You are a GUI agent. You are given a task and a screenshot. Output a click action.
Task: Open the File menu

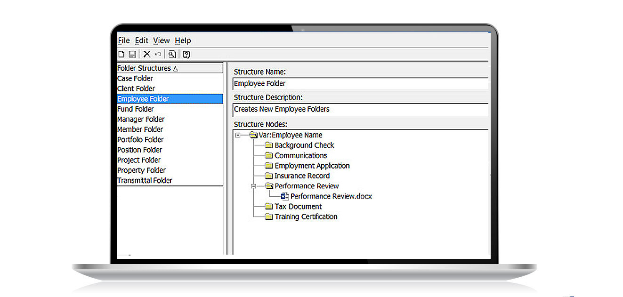pos(123,40)
